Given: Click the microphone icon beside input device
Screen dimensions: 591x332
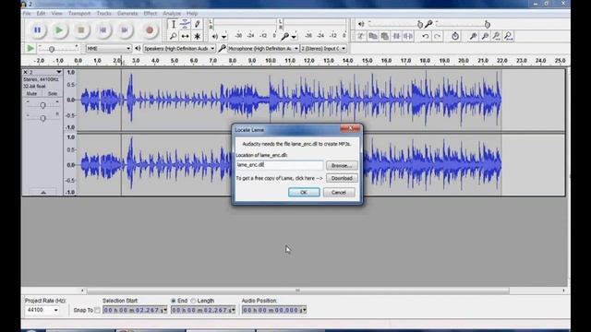Looking at the screenshot, I should [x=222, y=48].
